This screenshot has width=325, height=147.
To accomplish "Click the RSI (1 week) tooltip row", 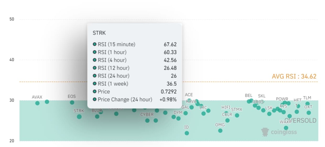I will [x=135, y=84].
